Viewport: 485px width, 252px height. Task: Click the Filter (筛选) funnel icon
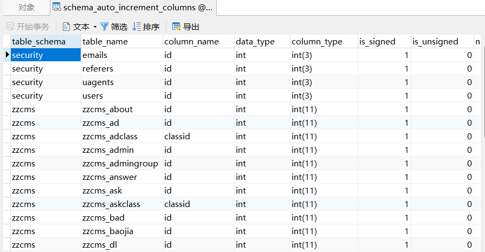click(x=105, y=27)
